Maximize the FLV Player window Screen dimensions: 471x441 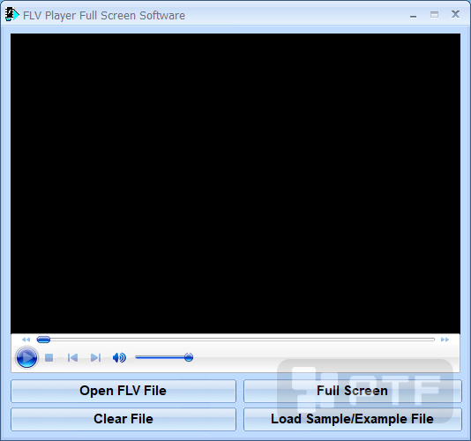click(x=434, y=14)
